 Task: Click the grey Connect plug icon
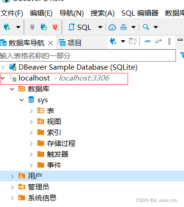click(32, 27)
